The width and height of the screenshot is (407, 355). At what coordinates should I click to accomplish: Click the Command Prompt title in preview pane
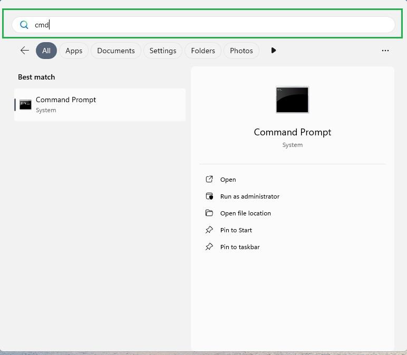point(292,132)
